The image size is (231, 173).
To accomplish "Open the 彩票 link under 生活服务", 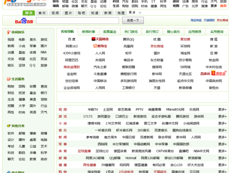I will tap(33, 86).
